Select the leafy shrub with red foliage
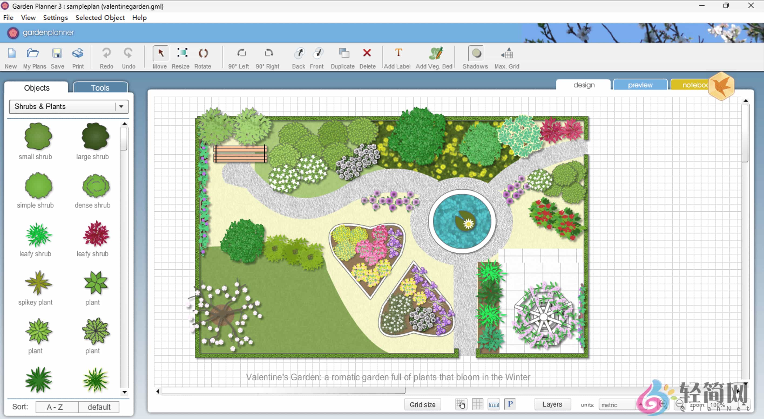The width and height of the screenshot is (764, 419). coord(95,235)
